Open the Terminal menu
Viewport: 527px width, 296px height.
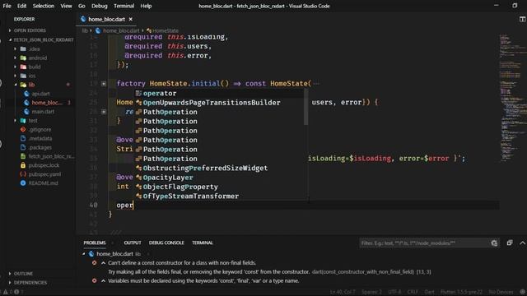click(x=124, y=6)
